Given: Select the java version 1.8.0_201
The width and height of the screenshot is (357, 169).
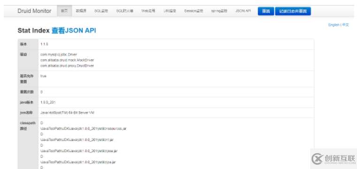Looking at the screenshot, I should click(48, 103).
